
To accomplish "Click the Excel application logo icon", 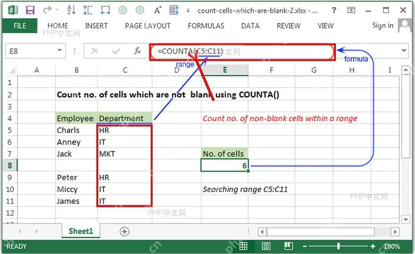I will point(12,10).
